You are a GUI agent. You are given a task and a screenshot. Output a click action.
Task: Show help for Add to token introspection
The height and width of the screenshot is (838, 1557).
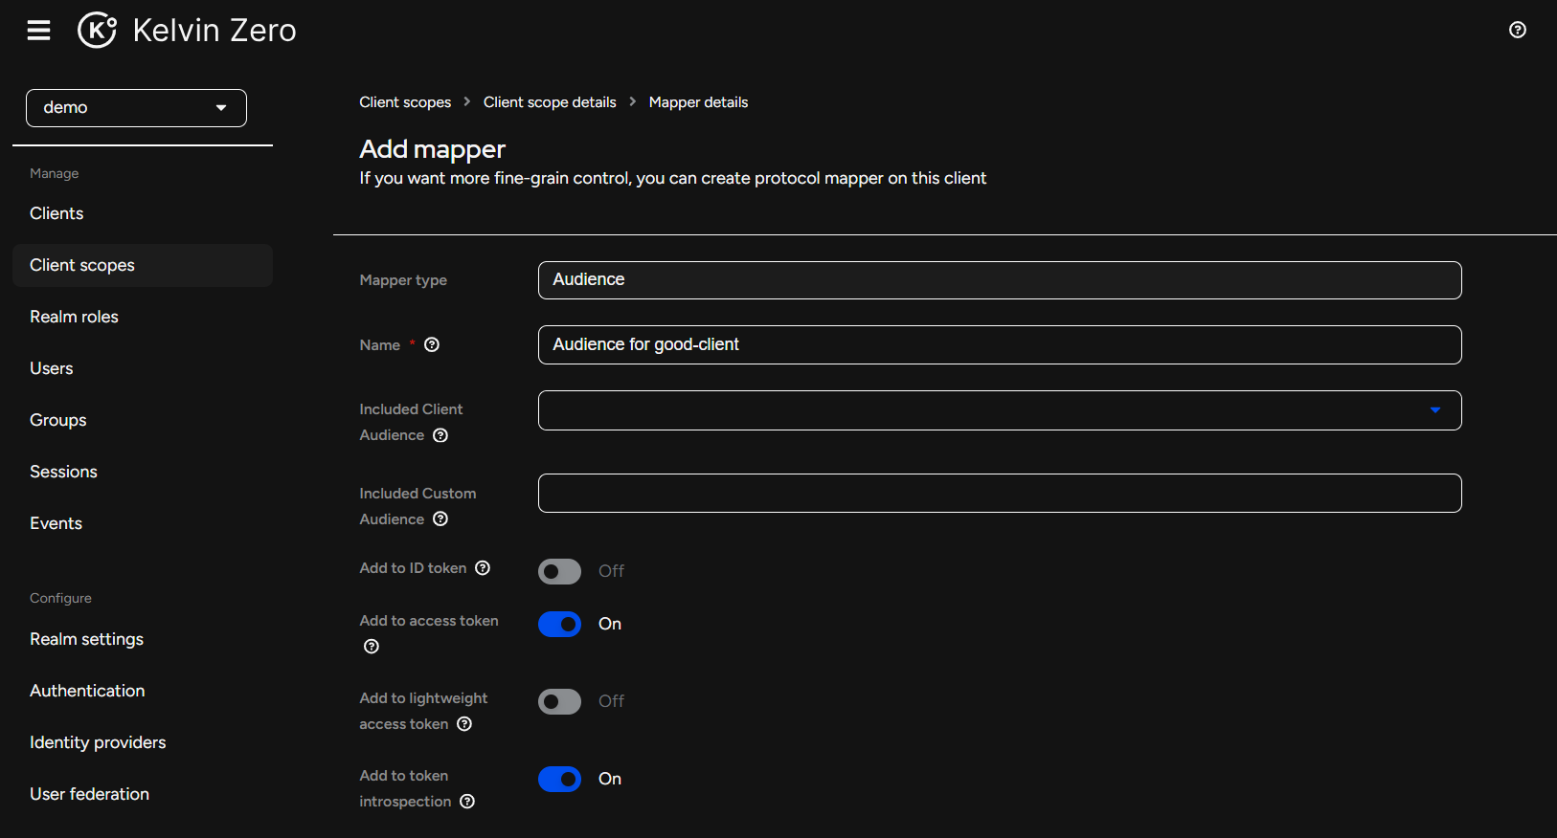point(467,802)
